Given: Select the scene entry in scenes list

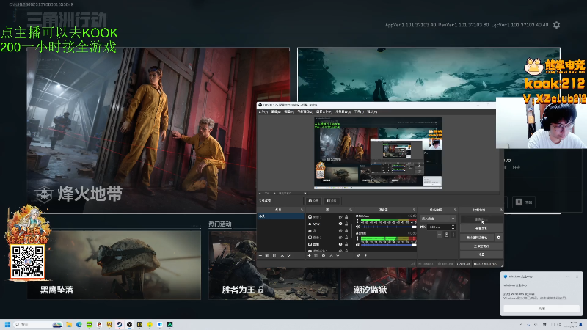Looking at the screenshot, I should (280, 216).
